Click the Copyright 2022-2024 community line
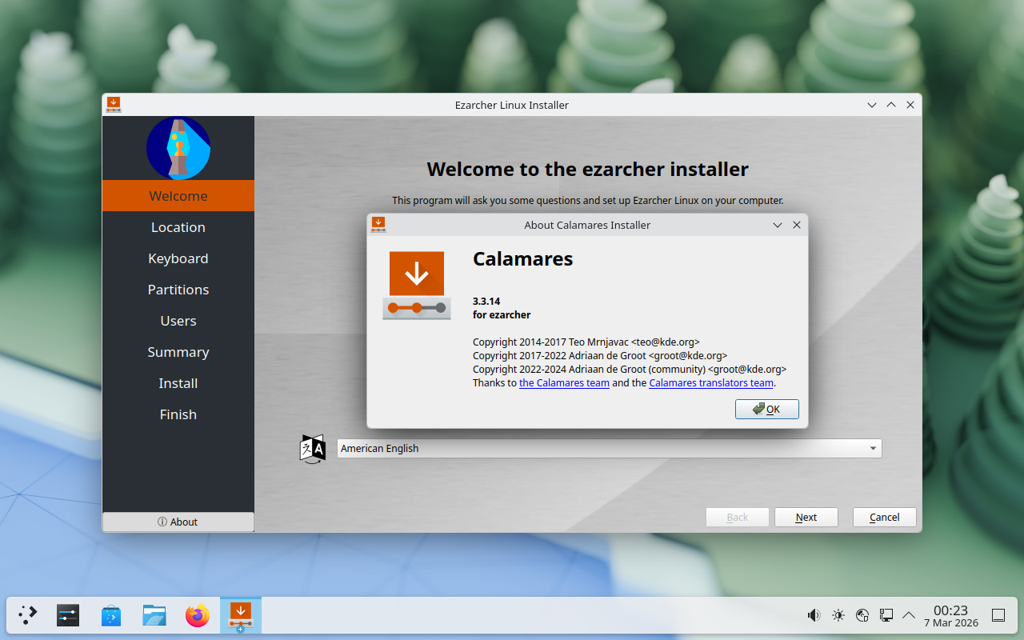The height and width of the screenshot is (640, 1024). (x=630, y=370)
